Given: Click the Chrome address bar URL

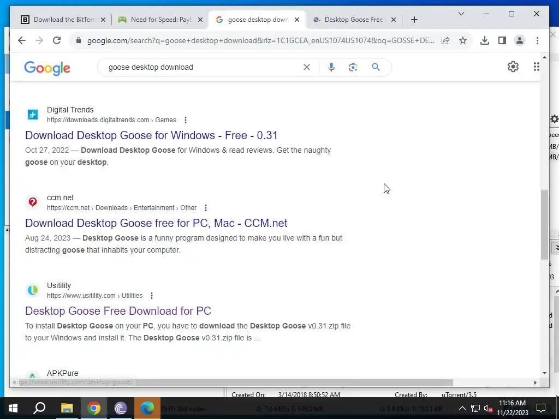Looking at the screenshot, I should click(260, 40).
